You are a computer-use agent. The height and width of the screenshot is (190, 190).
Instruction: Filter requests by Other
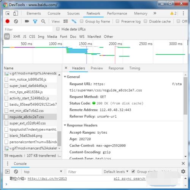(108, 37)
